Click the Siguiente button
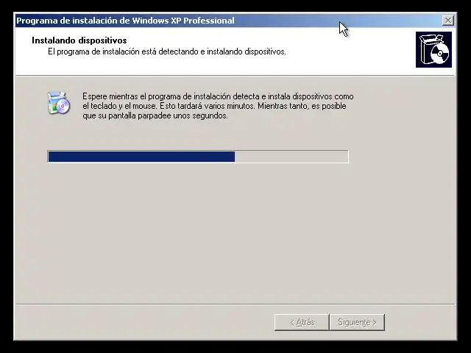The height and width of the screenshot is (353, 471). [x=357, y=322]
